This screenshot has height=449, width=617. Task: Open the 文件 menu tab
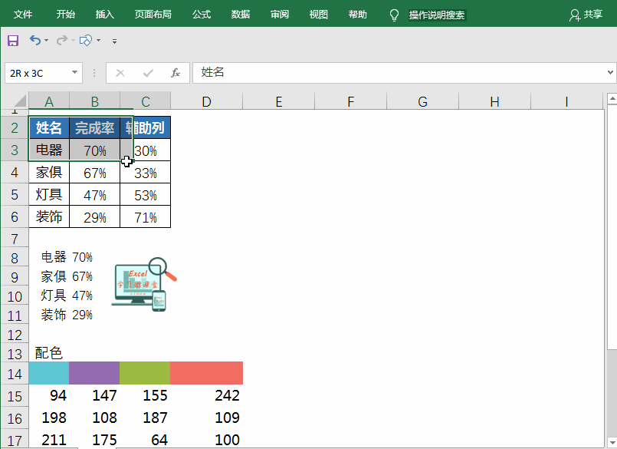pos(23,15)
